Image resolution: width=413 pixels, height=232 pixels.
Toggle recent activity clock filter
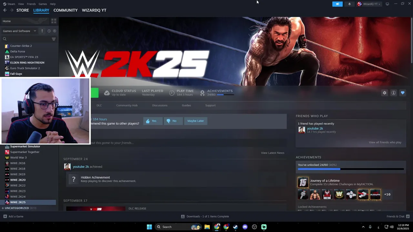pyautogui.click(x=49, y=31)
